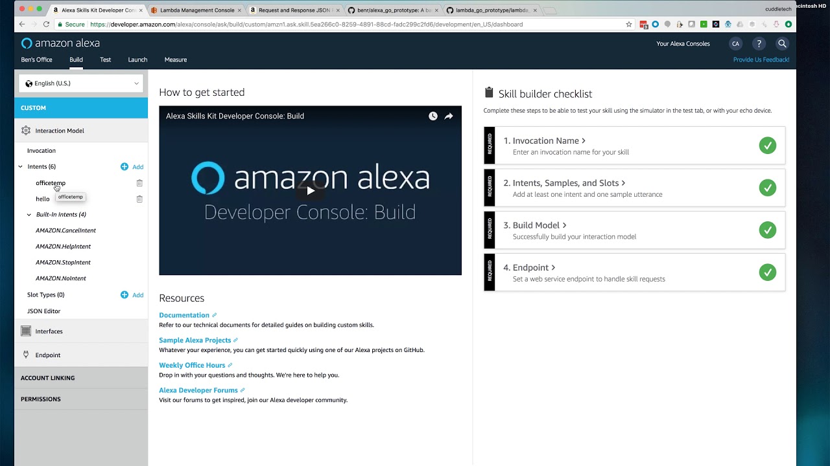Viewport: 830px width, 466px height.
Task: Collapse the Built-In Intents (4) section
Action: pos(29,214)
